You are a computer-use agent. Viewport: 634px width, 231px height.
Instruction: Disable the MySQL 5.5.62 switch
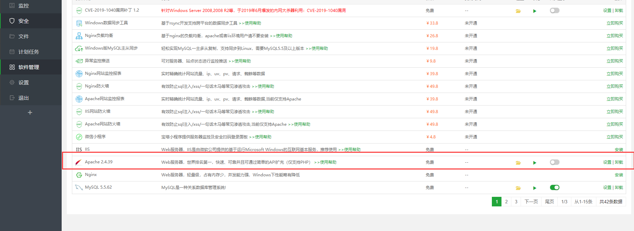coord(555,188)
